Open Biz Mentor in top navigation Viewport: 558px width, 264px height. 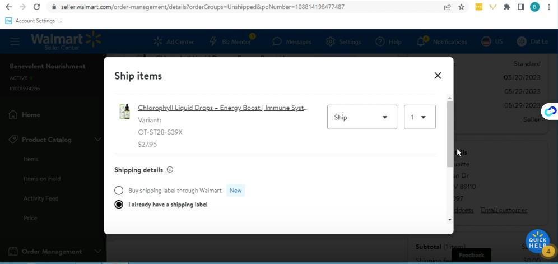point(231,41)
